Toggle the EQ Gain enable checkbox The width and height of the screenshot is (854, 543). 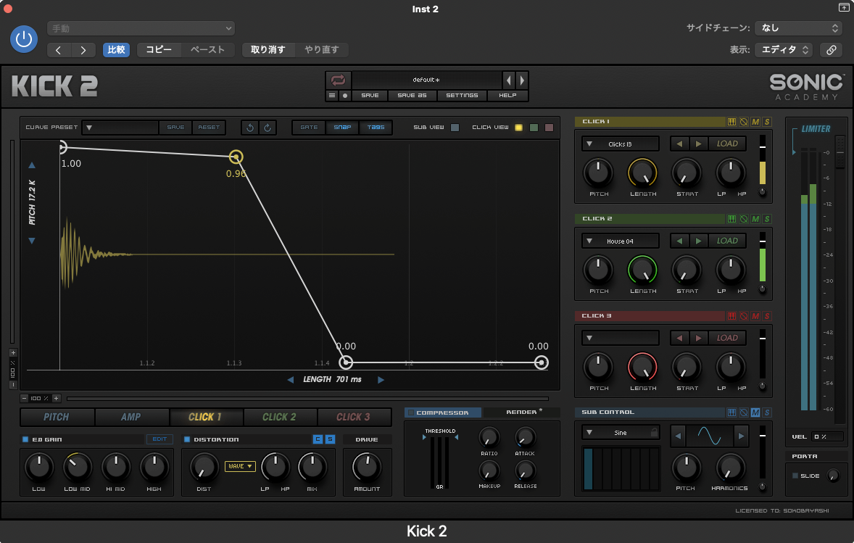coord(26,439)
